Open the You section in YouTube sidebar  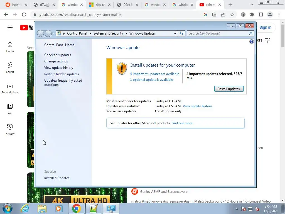(10, 109)
